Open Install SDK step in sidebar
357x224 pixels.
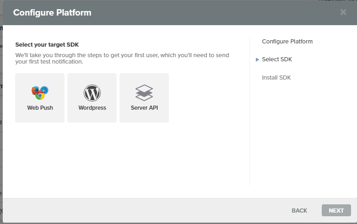276,78
